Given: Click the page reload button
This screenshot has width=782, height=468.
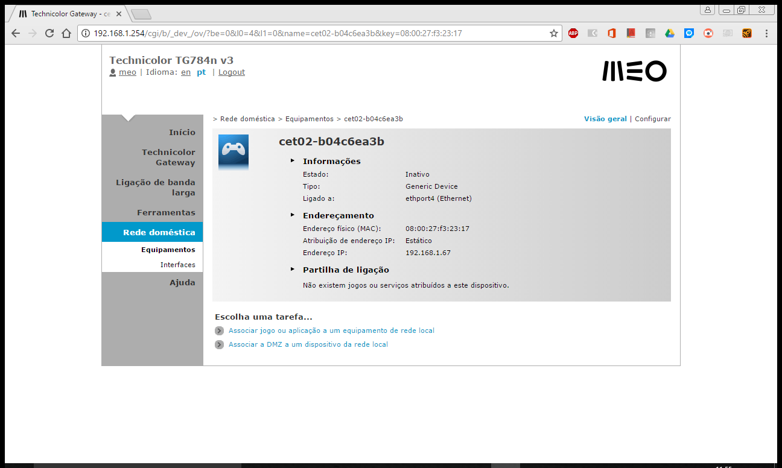Looking at the screenshot, I should [49, 33].
